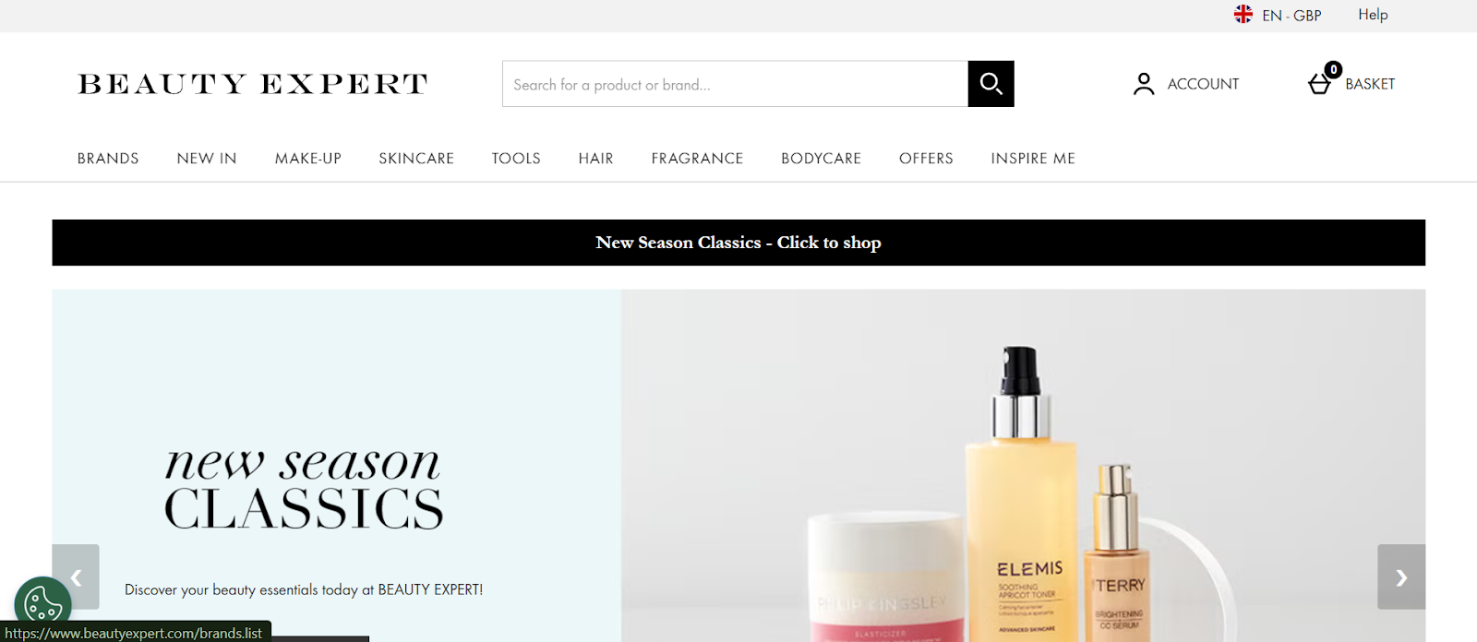
Task: Go to previous carousel slide
Action: (76, 577)
